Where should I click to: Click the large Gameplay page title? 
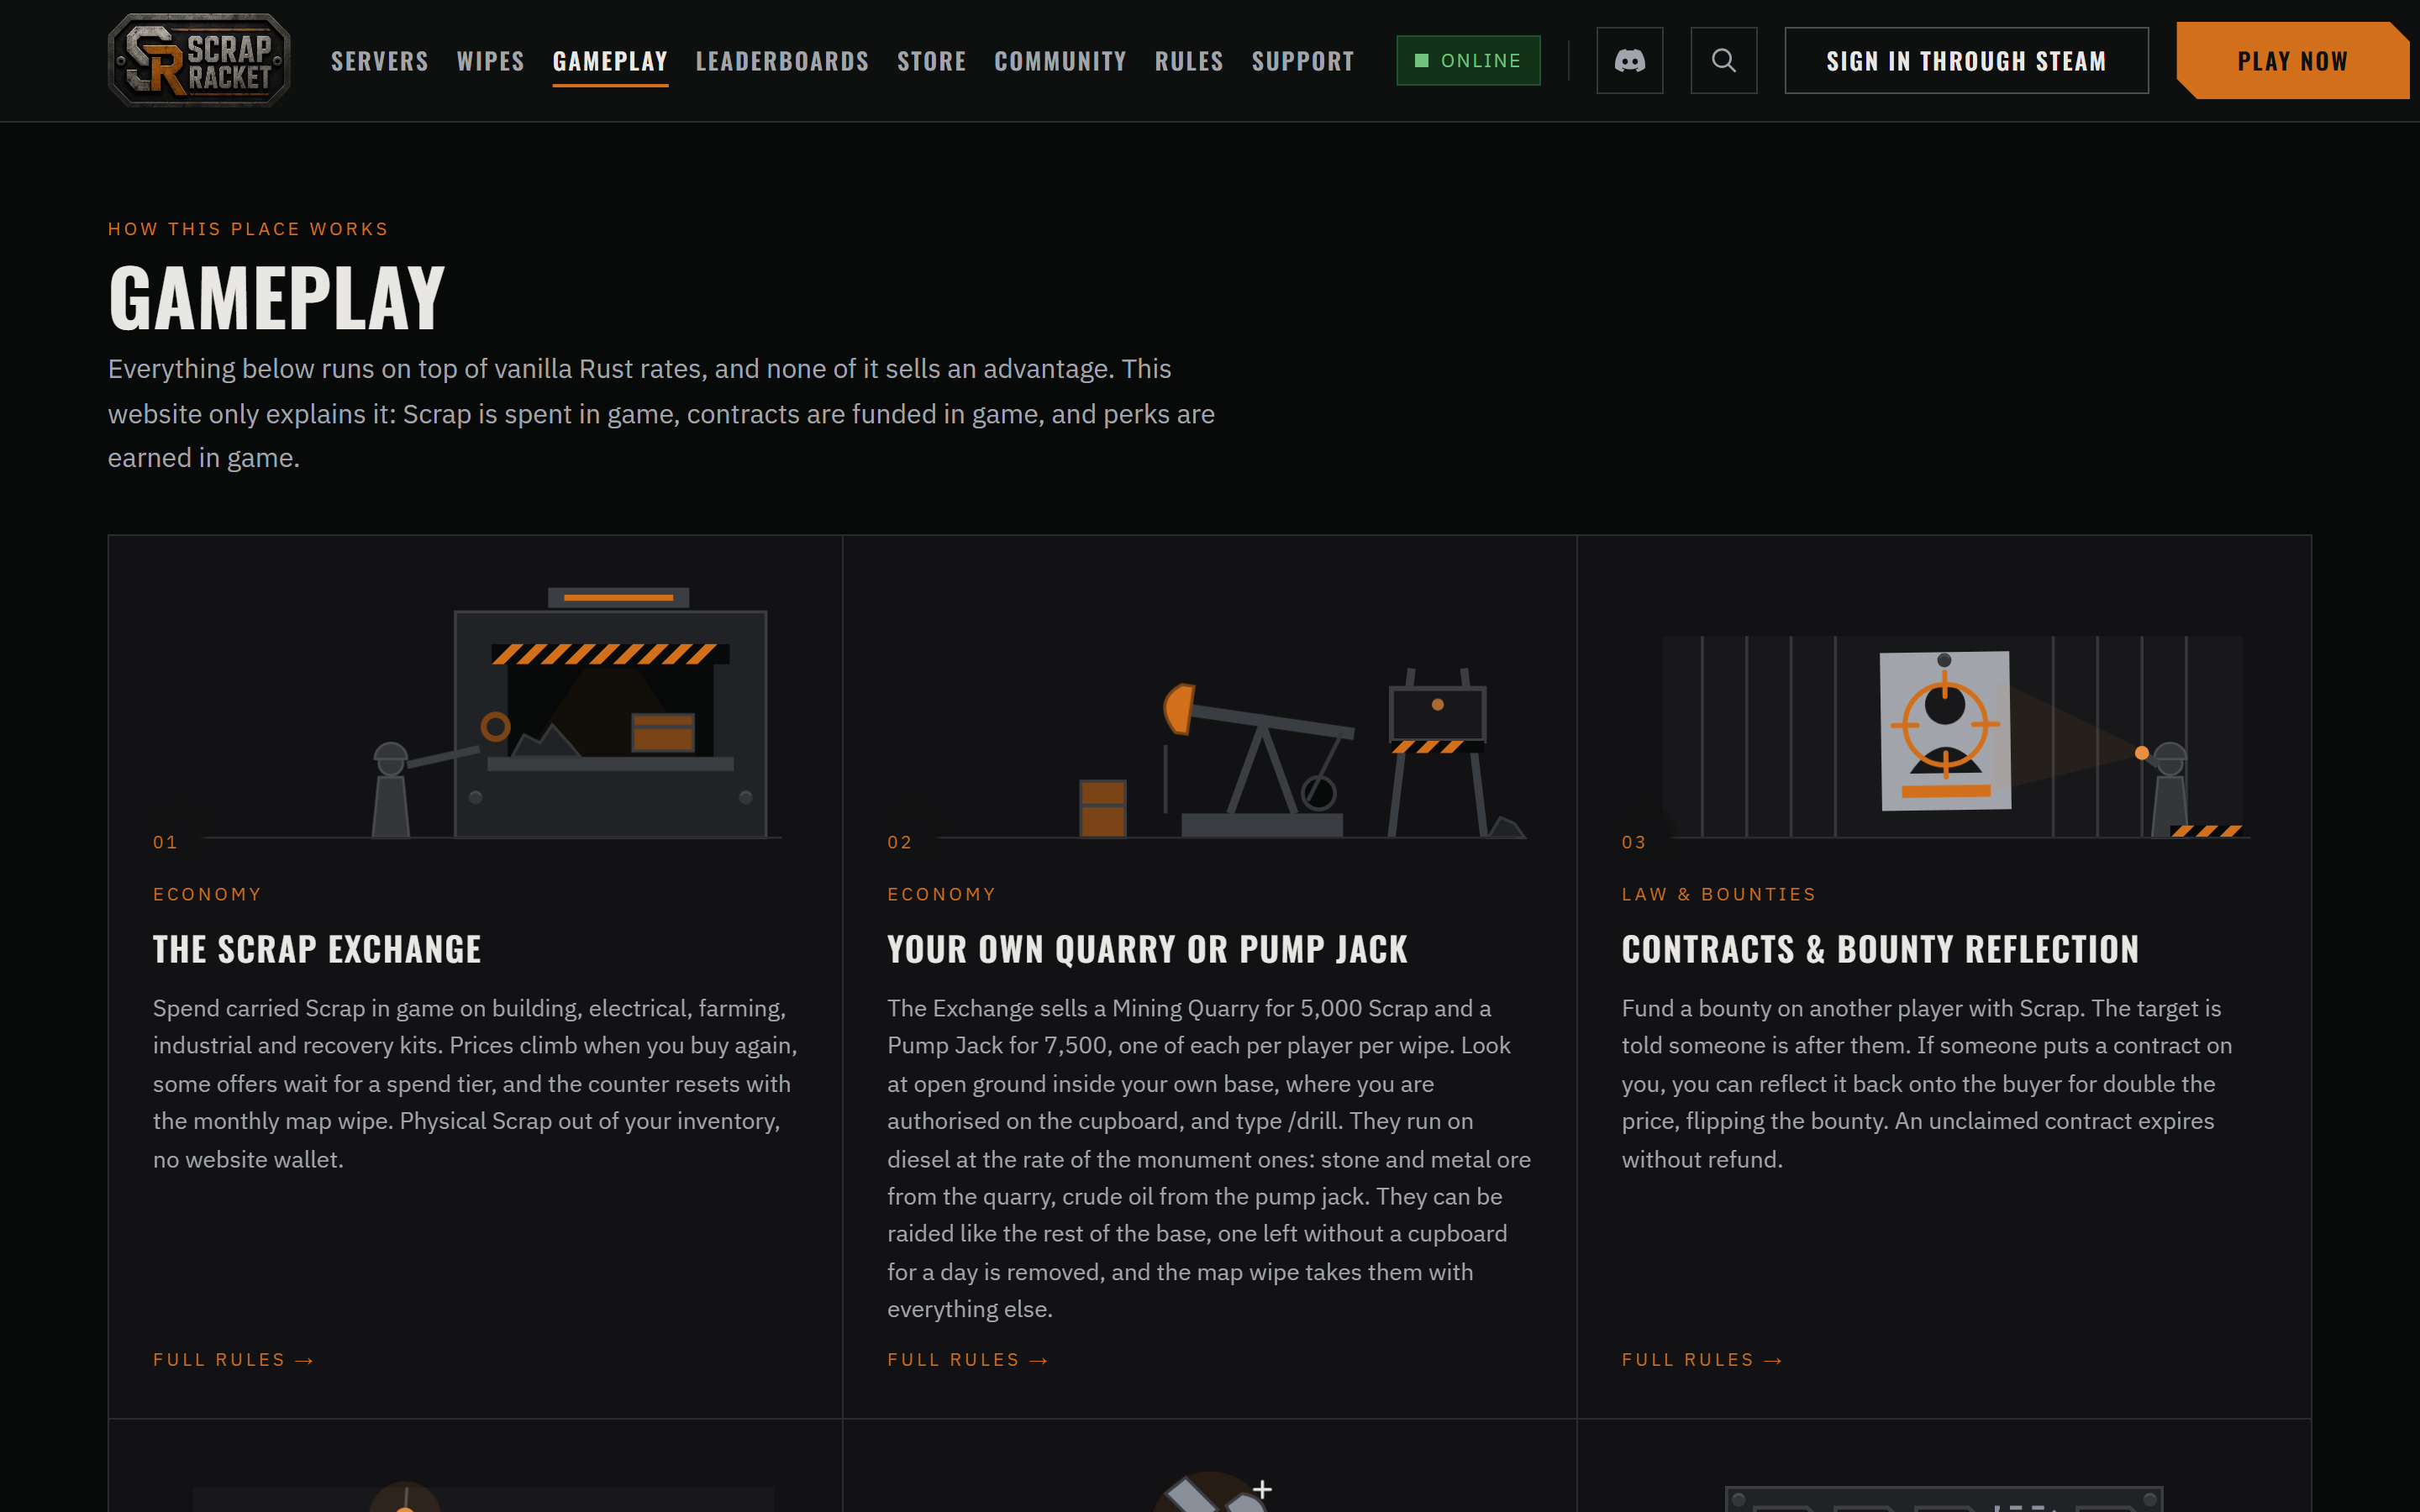pyautogui.click(x=276, y=298)
